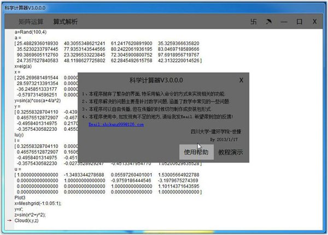Click the By 2013/1/17 date text
The width and height of the screenshot is (328, 235).
(224, 140)
